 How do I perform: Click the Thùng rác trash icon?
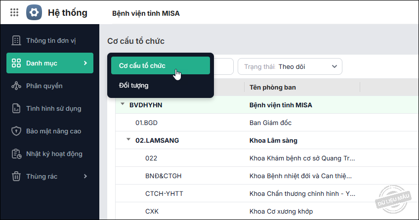pos(16,176)
